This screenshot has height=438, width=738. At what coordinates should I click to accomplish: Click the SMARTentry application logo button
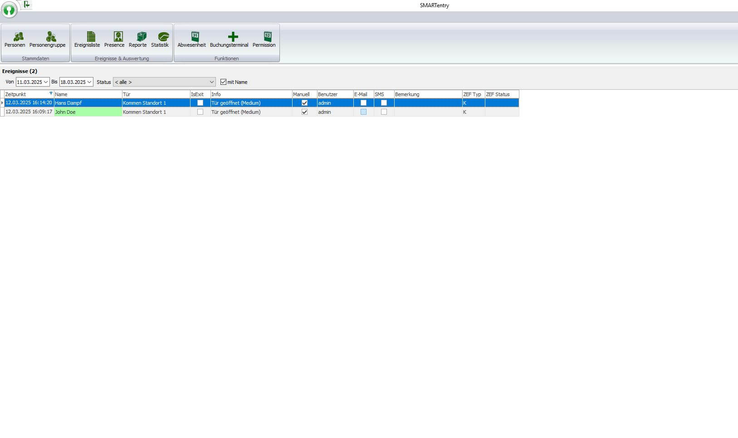point(9,10)
